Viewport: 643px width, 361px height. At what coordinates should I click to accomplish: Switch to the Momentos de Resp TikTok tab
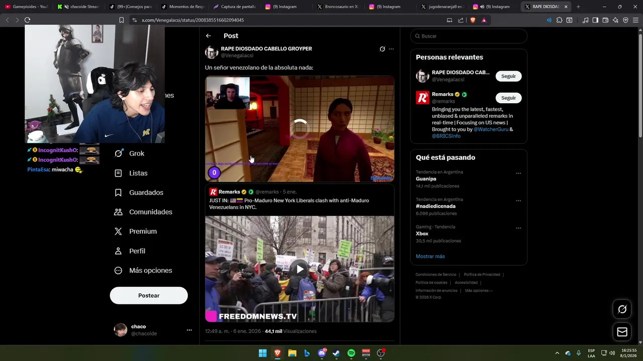click(x=182, y=7)
